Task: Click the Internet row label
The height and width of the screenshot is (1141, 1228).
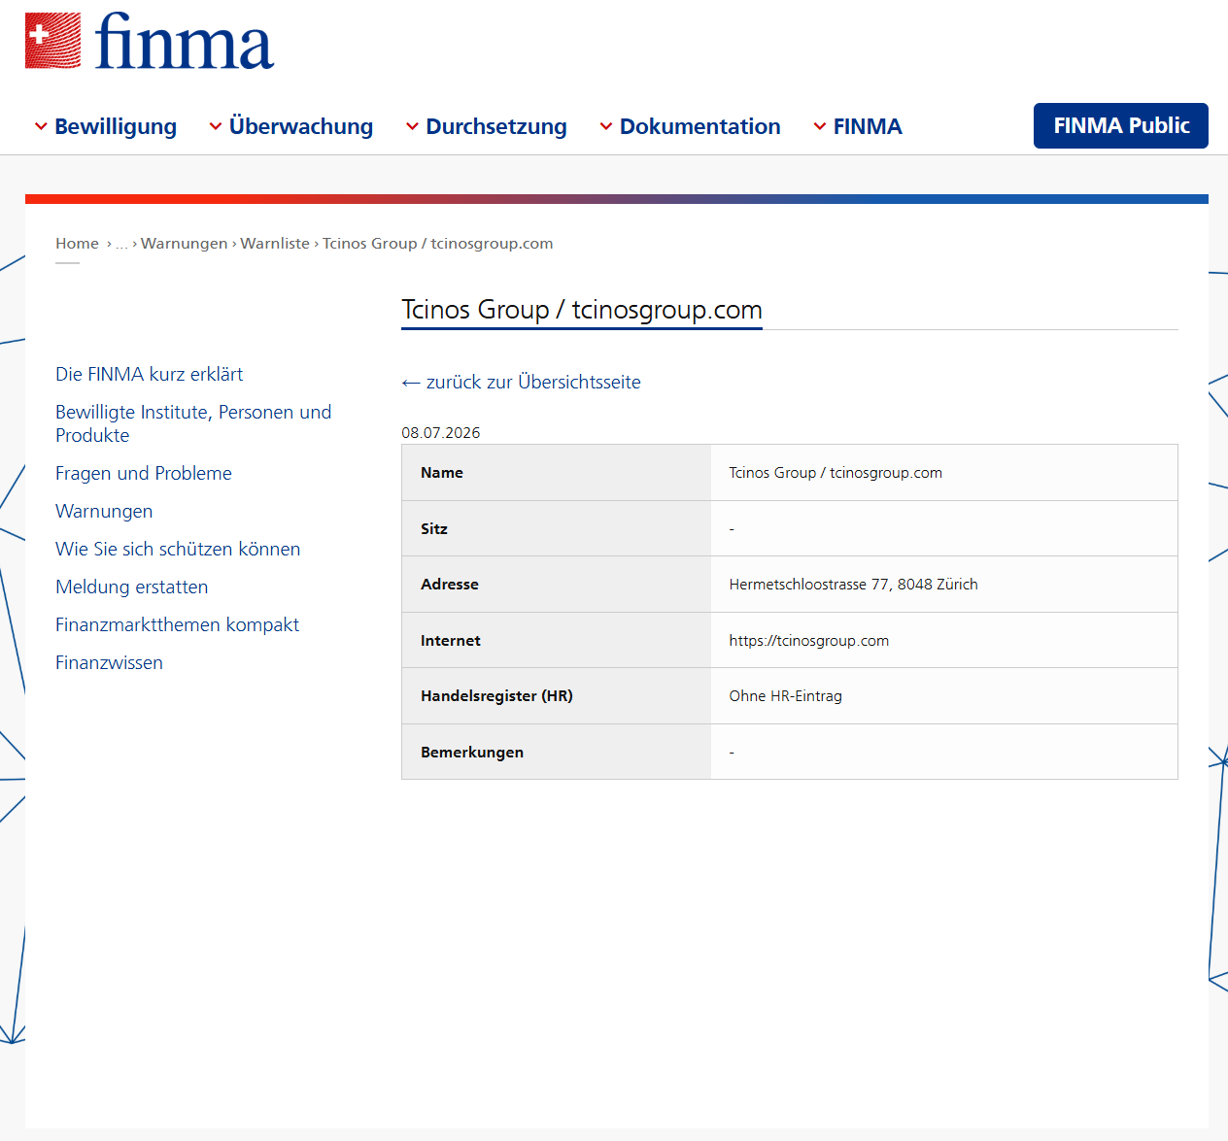Action: pyautogui.click(x=451, y=641)
